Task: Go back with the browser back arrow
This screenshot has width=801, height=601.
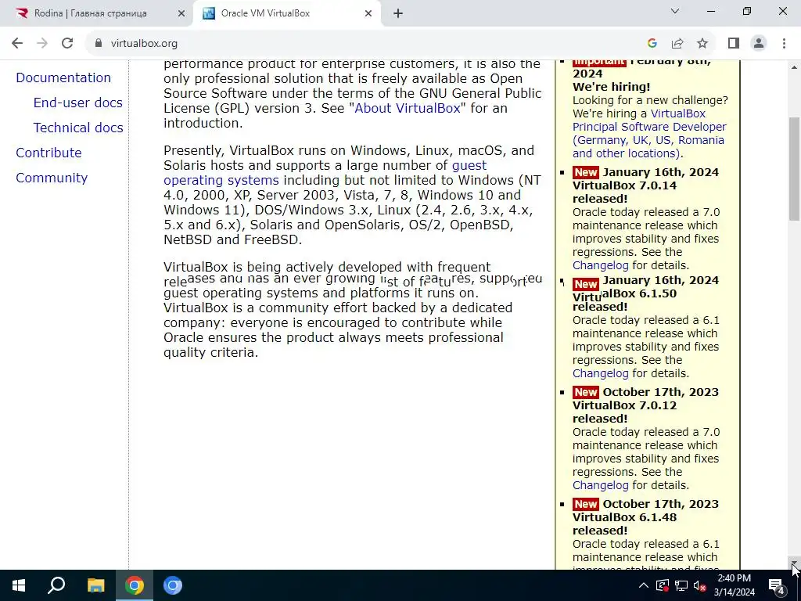Action: [x=17, y=44]
